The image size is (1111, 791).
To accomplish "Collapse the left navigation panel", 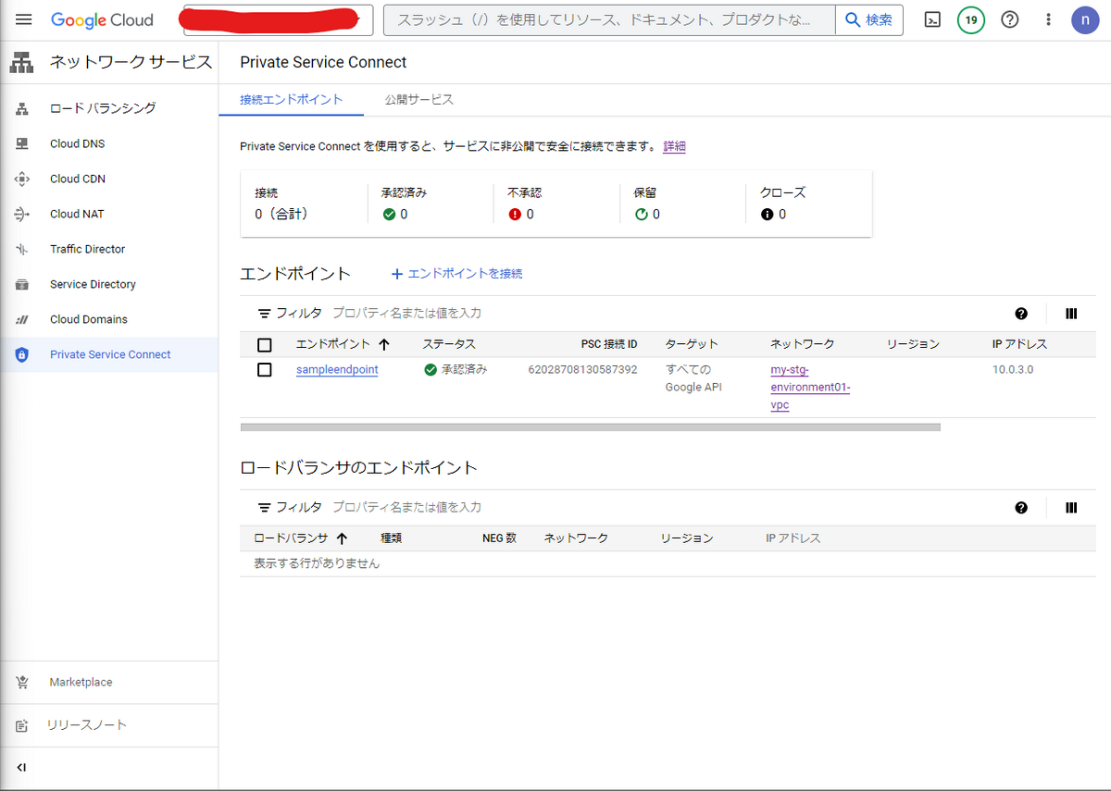I will (x=21, y=768).
